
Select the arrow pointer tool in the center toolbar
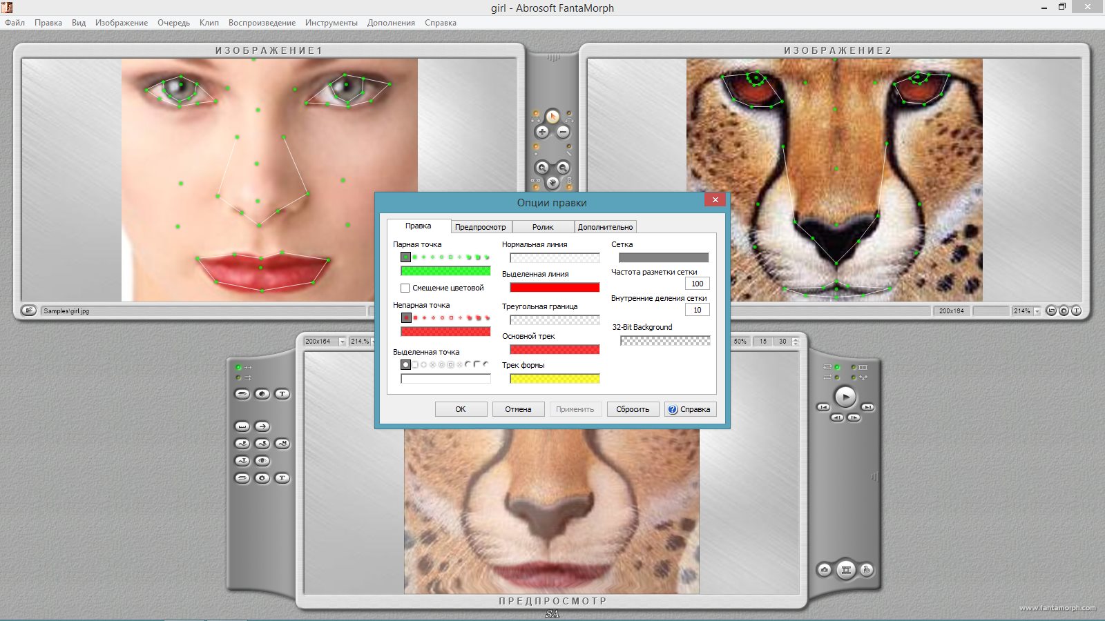tap(552, 117)
